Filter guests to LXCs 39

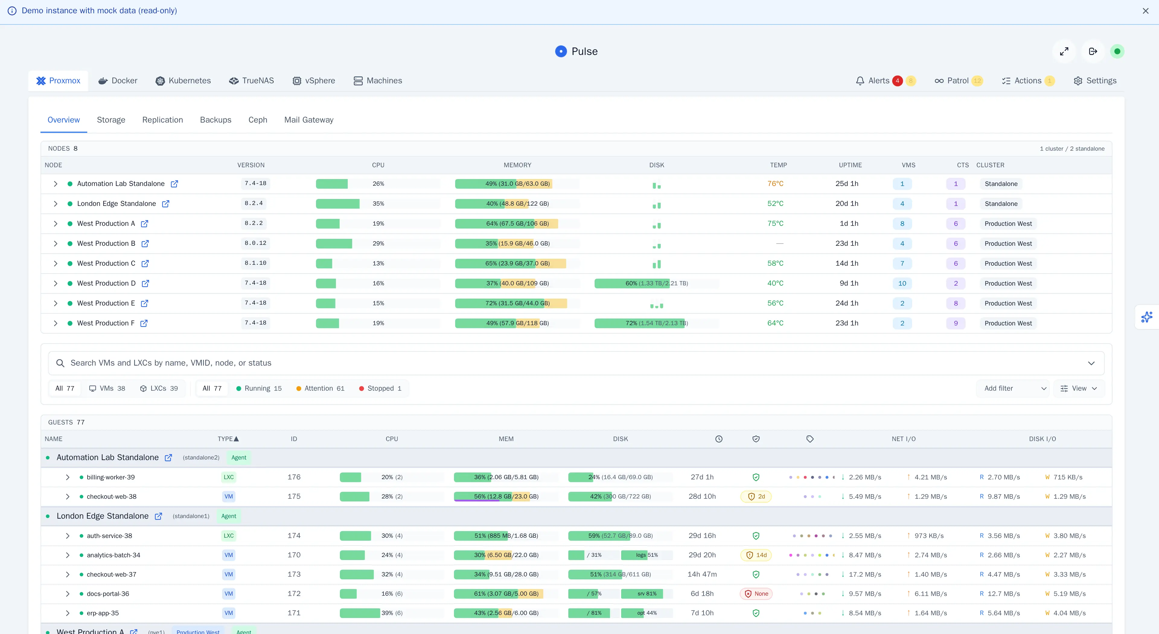159,388
